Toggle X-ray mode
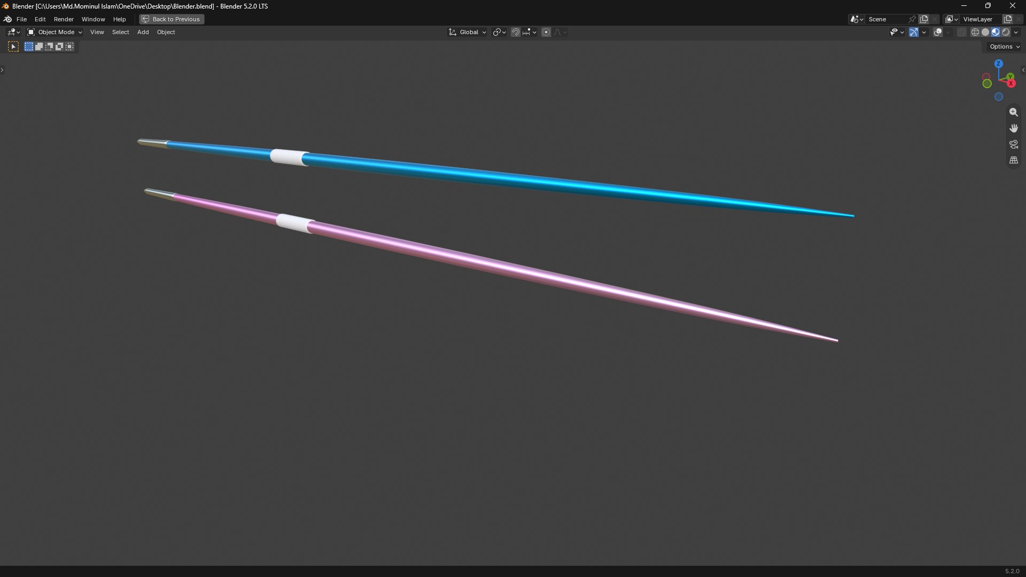 [961, 32]
